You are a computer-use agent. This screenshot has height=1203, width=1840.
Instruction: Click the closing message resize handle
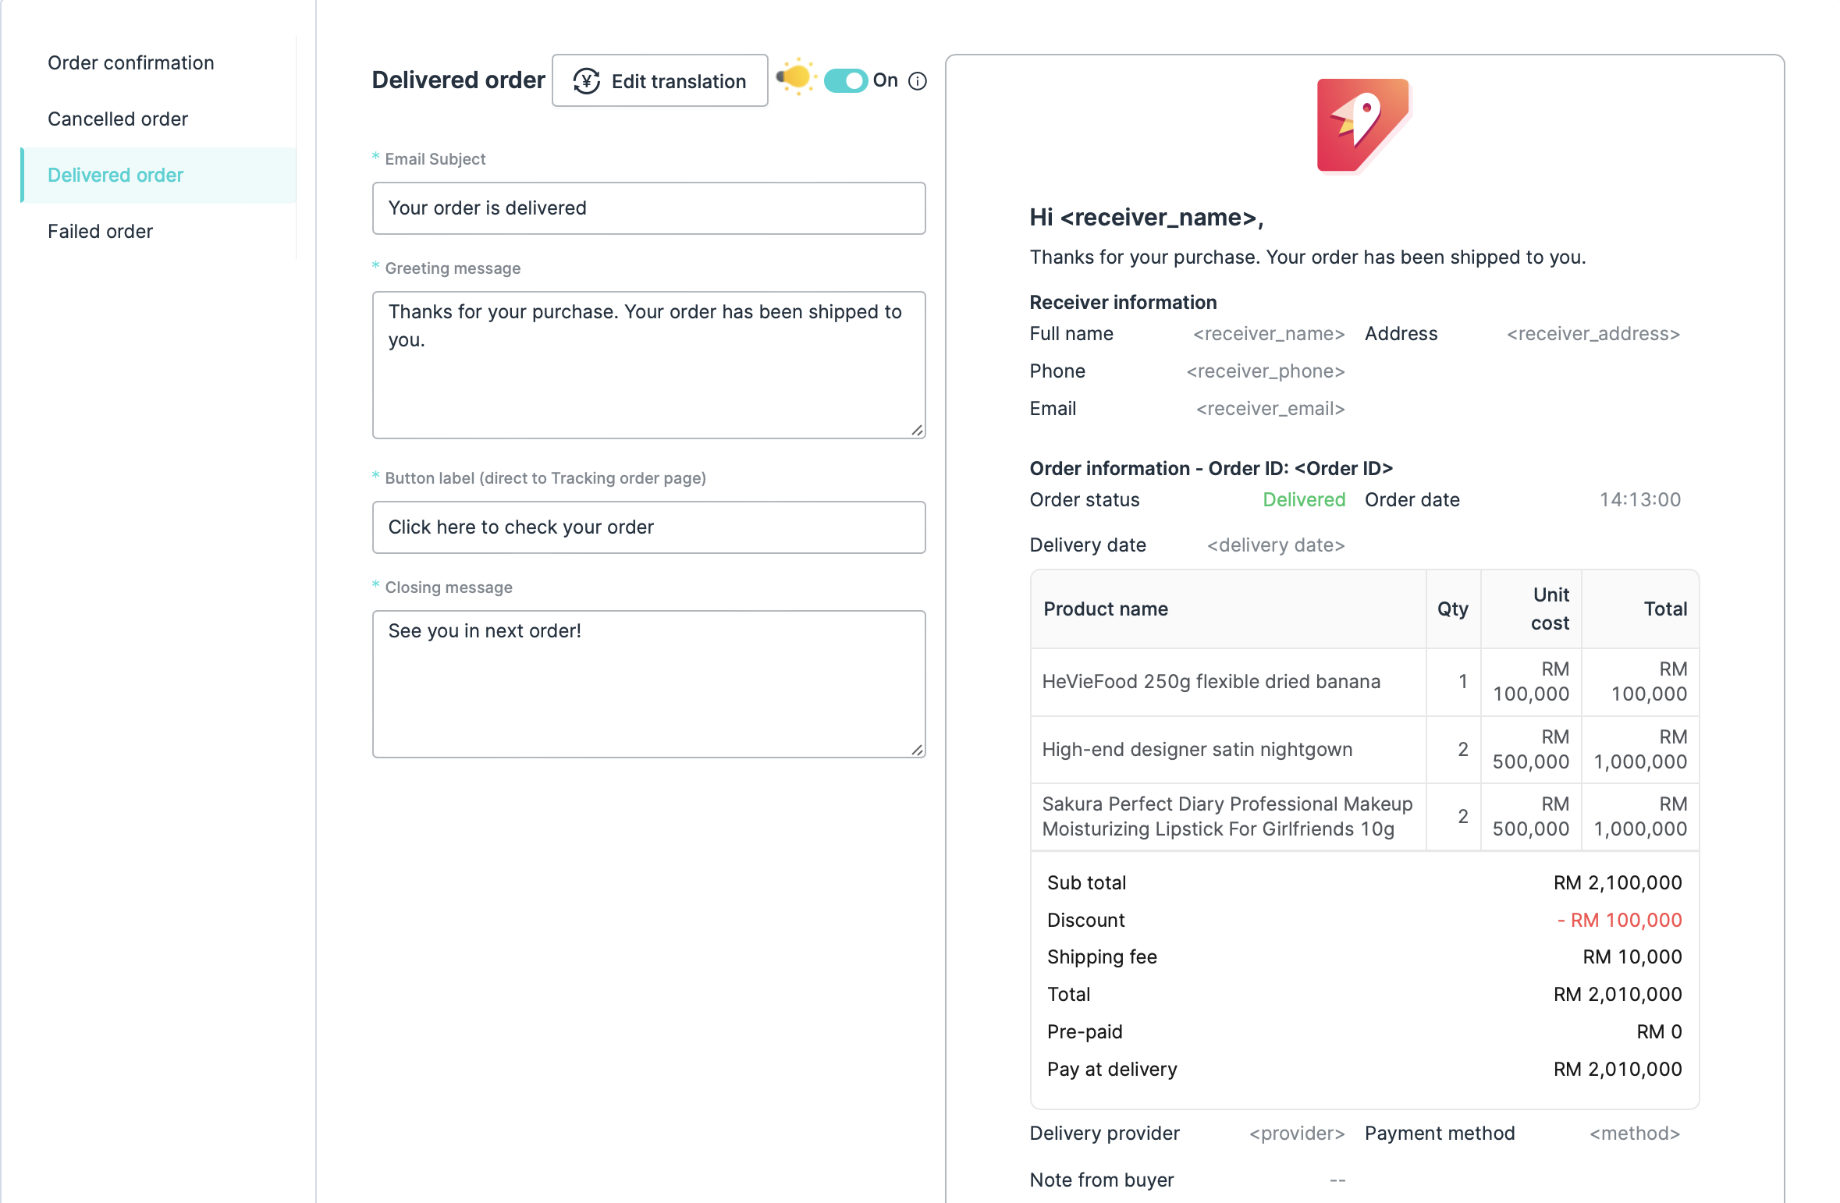pos(917,749)
